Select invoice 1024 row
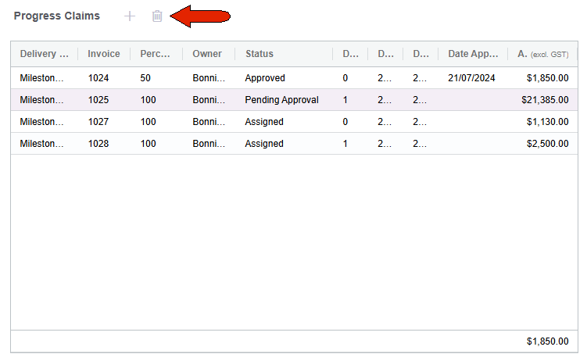The width and height of the screenshot is (587, 361). [x=294, y=78]
